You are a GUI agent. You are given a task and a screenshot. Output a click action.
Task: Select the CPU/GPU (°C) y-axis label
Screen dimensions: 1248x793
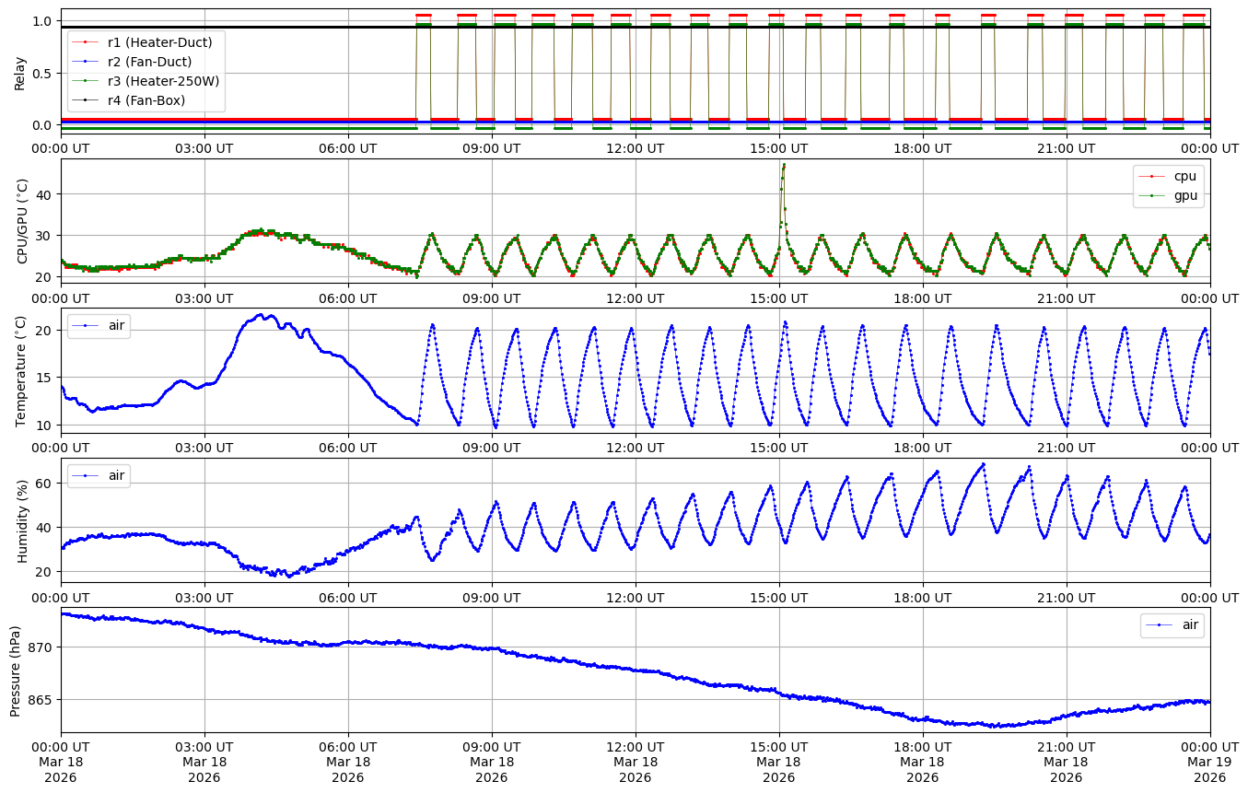[23, 221]
